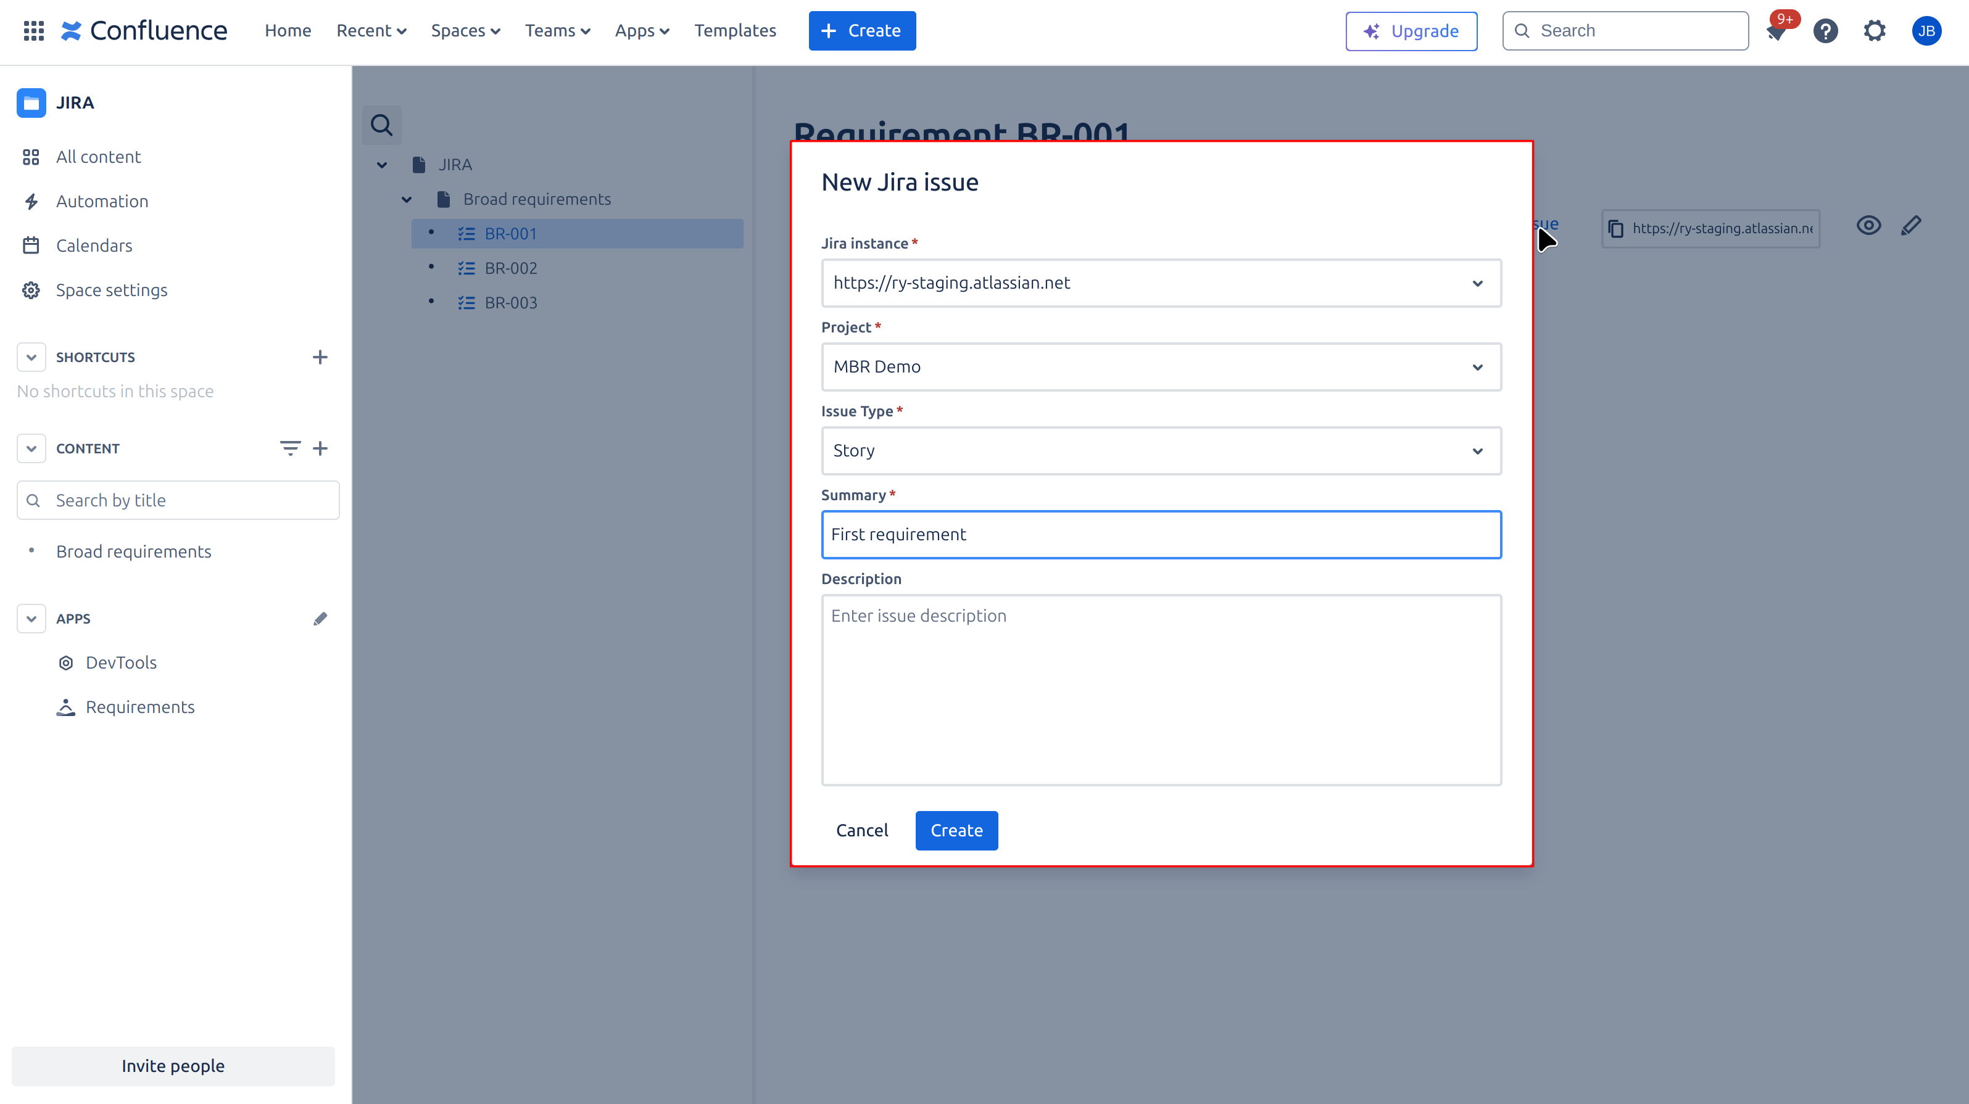
Task: Click the copy link icon beside the URL
Action: [x=1616, y=228]
